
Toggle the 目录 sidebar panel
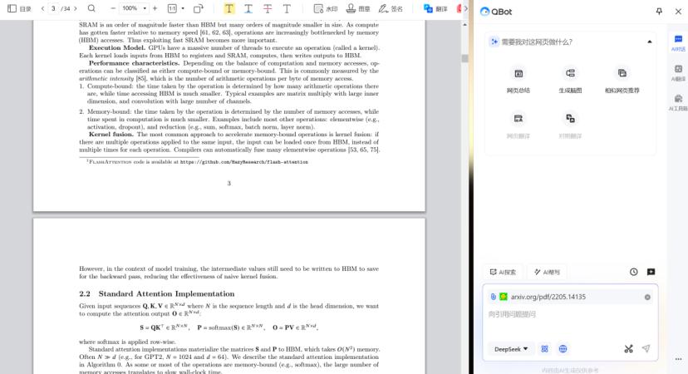[19, 8]
